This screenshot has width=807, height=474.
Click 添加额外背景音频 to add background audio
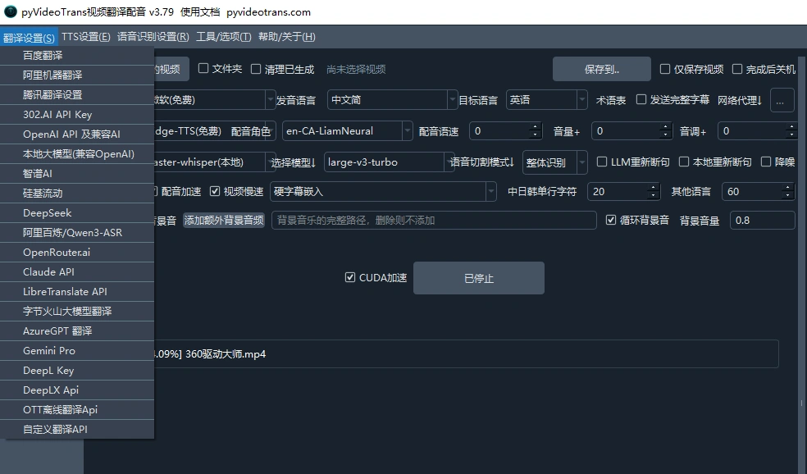click(x=224, y=219)
